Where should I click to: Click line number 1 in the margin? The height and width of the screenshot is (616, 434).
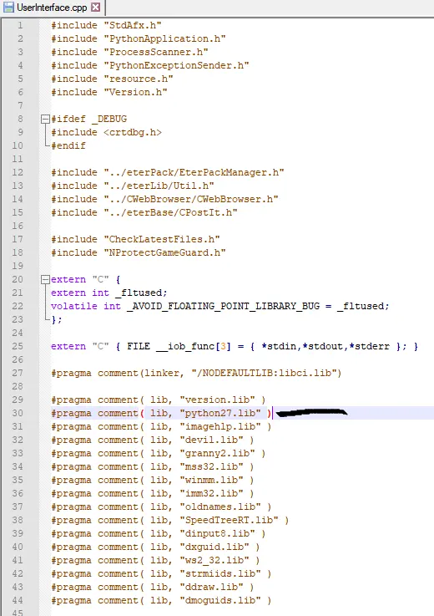[x=20, y=26]
